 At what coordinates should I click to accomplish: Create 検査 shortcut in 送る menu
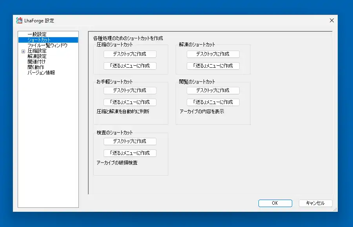pyautogui.click(x=130, y=153)
